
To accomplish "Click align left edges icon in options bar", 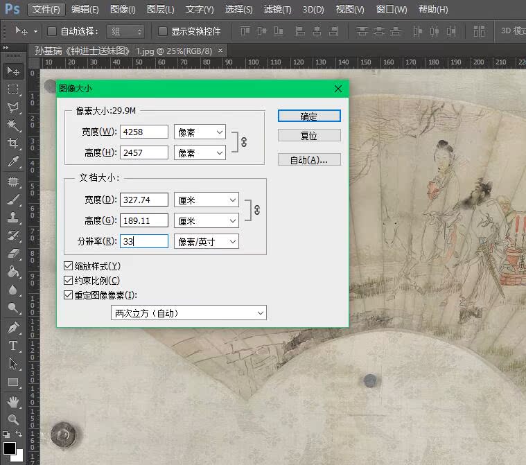I will click(300, 31).
